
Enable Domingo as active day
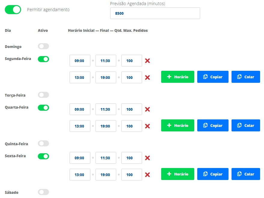(x=43, y=46)
